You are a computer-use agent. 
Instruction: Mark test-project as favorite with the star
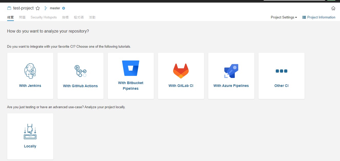pyautogui.click(x=38, y=8)
